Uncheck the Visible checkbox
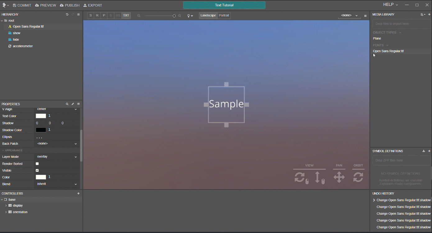Screen dimensions: 432x233 coord(37,171)
